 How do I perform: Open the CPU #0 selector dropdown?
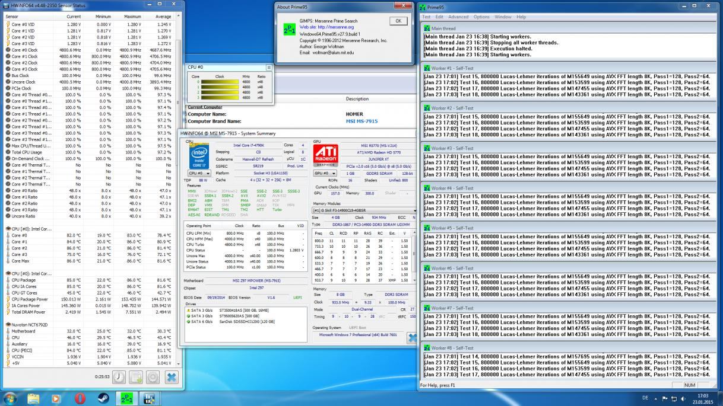point(199,173)
